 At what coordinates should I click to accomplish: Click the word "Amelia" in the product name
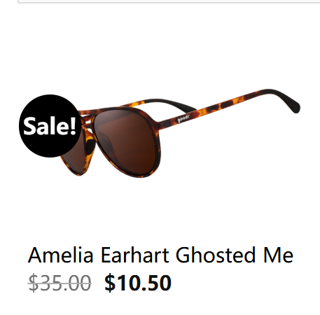(x=61, y=255)
